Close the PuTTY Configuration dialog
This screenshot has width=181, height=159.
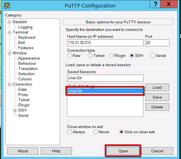tap(169, 4)
